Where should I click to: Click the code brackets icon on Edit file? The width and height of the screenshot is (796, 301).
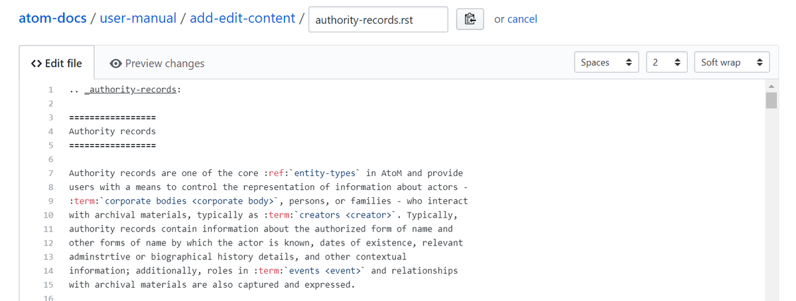point(36,64)
